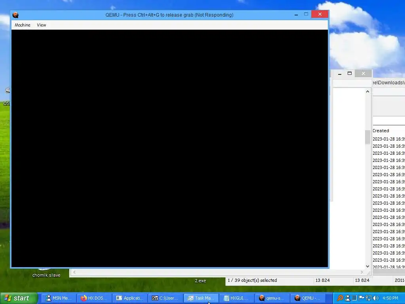Viewport: 405px width, 304px height.
Task: Click the first 2023-01-28 Created date row
Action: pyautogui.click(x=389, y=139)
